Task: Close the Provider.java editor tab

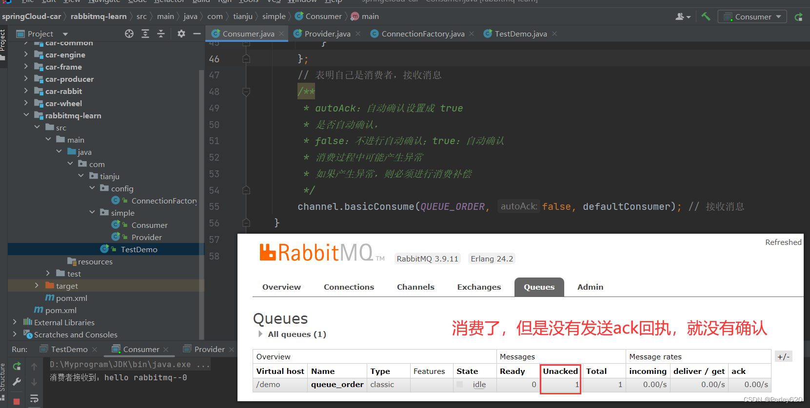Action: point(358,34)
